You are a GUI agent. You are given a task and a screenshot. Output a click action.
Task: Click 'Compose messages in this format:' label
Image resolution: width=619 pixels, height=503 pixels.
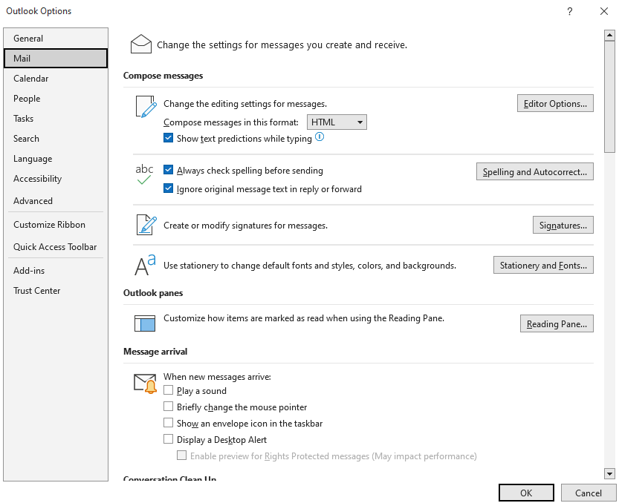pos(231,122)
